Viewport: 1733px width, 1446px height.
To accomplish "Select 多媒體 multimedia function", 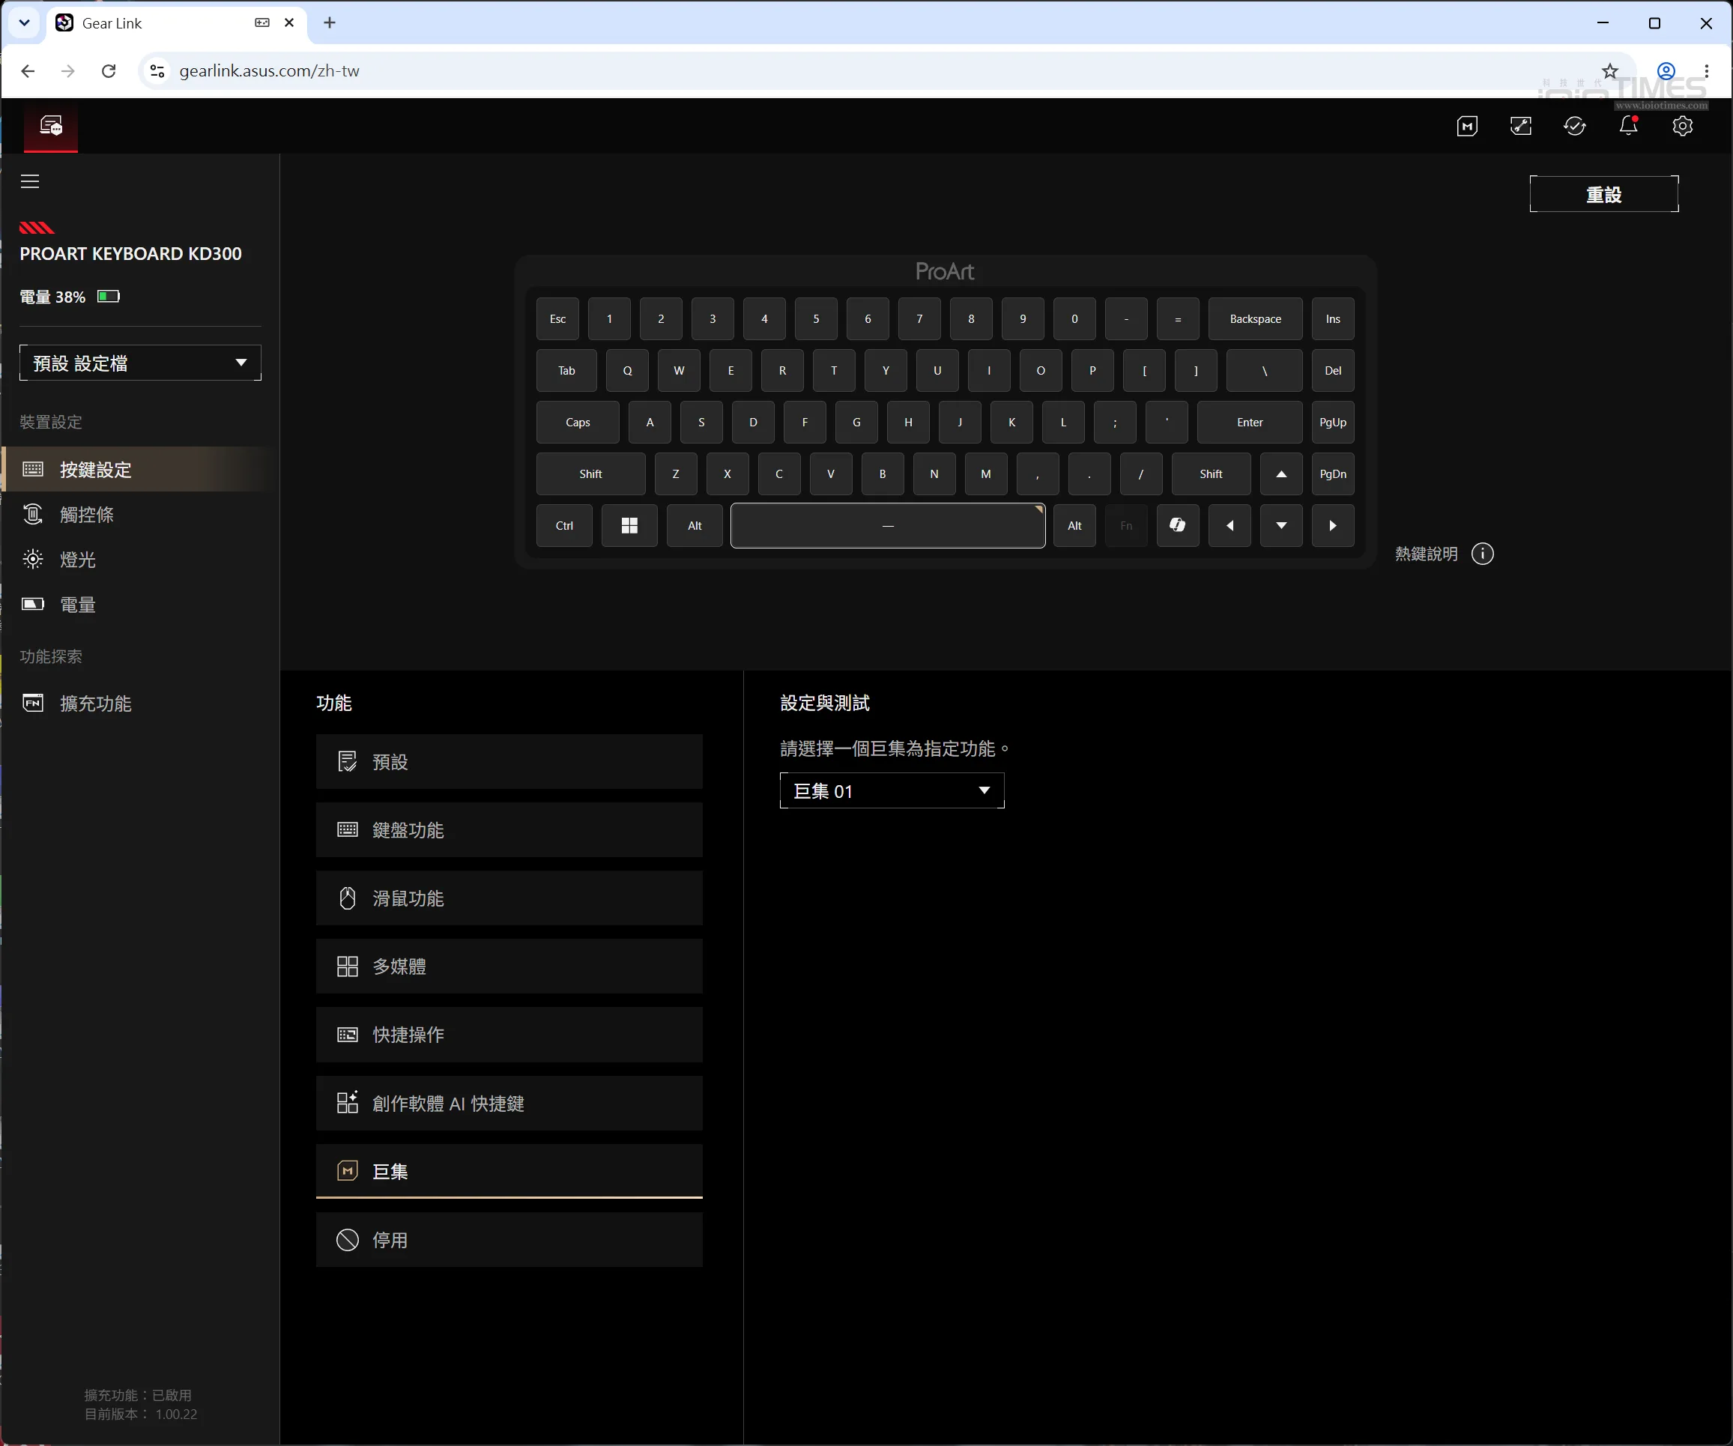I will pyautogui.click(x=509, y=966).
